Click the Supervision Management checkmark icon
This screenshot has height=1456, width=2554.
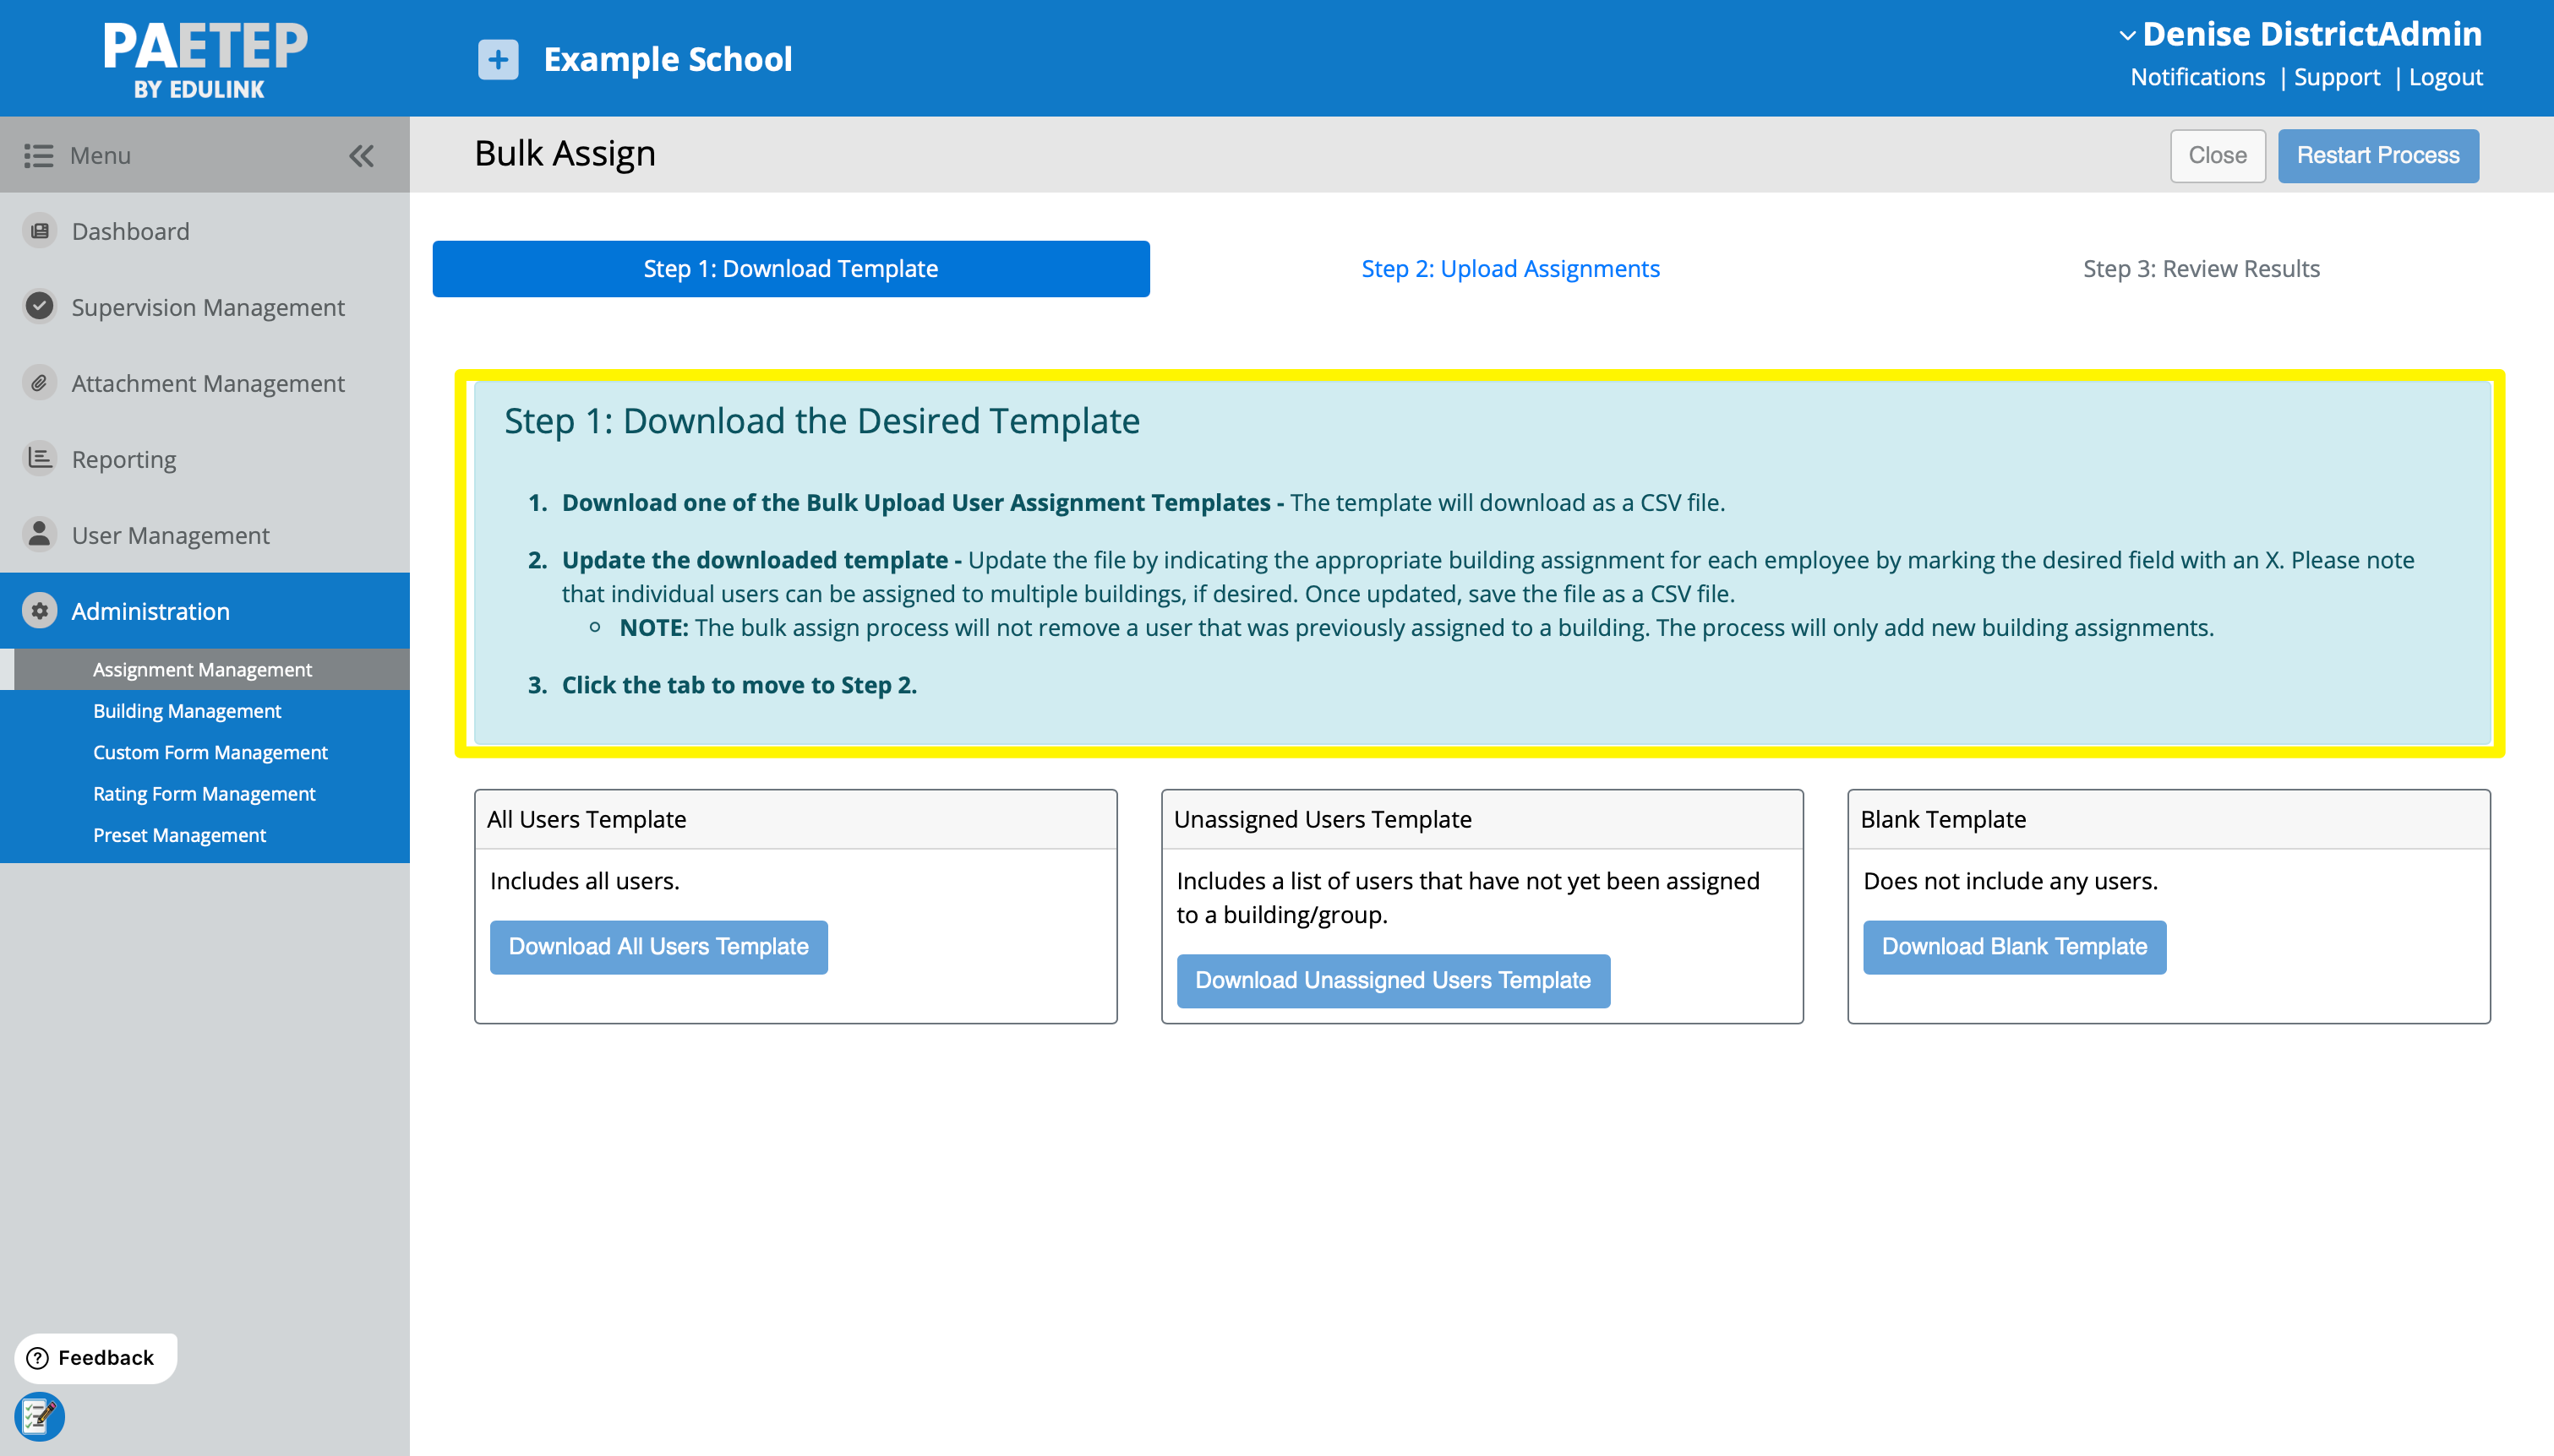[39, 306]
